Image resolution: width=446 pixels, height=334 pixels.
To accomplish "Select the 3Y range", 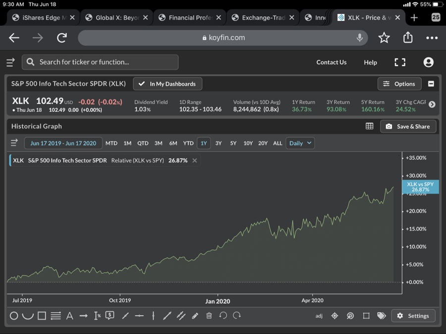I will click(219, 143).
